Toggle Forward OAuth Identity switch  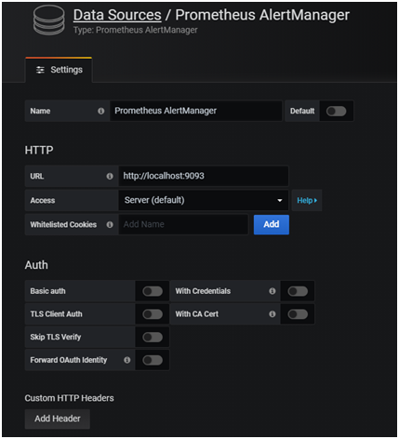153,360
